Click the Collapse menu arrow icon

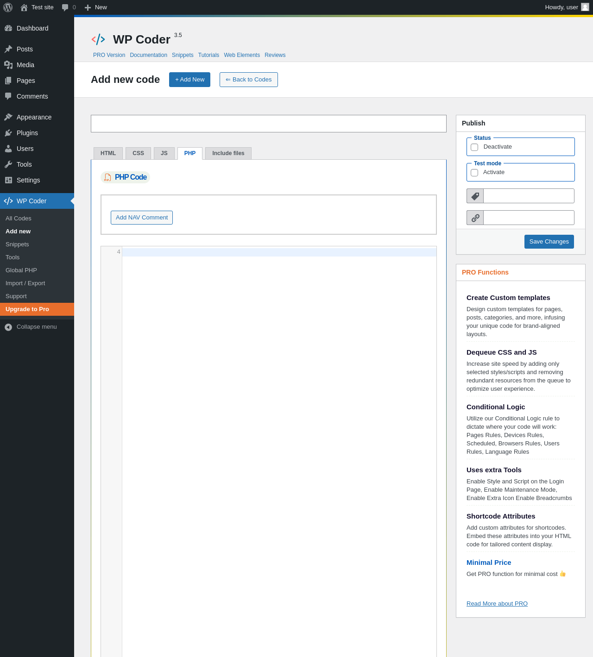pyautogui.click(x=8, y=327)
